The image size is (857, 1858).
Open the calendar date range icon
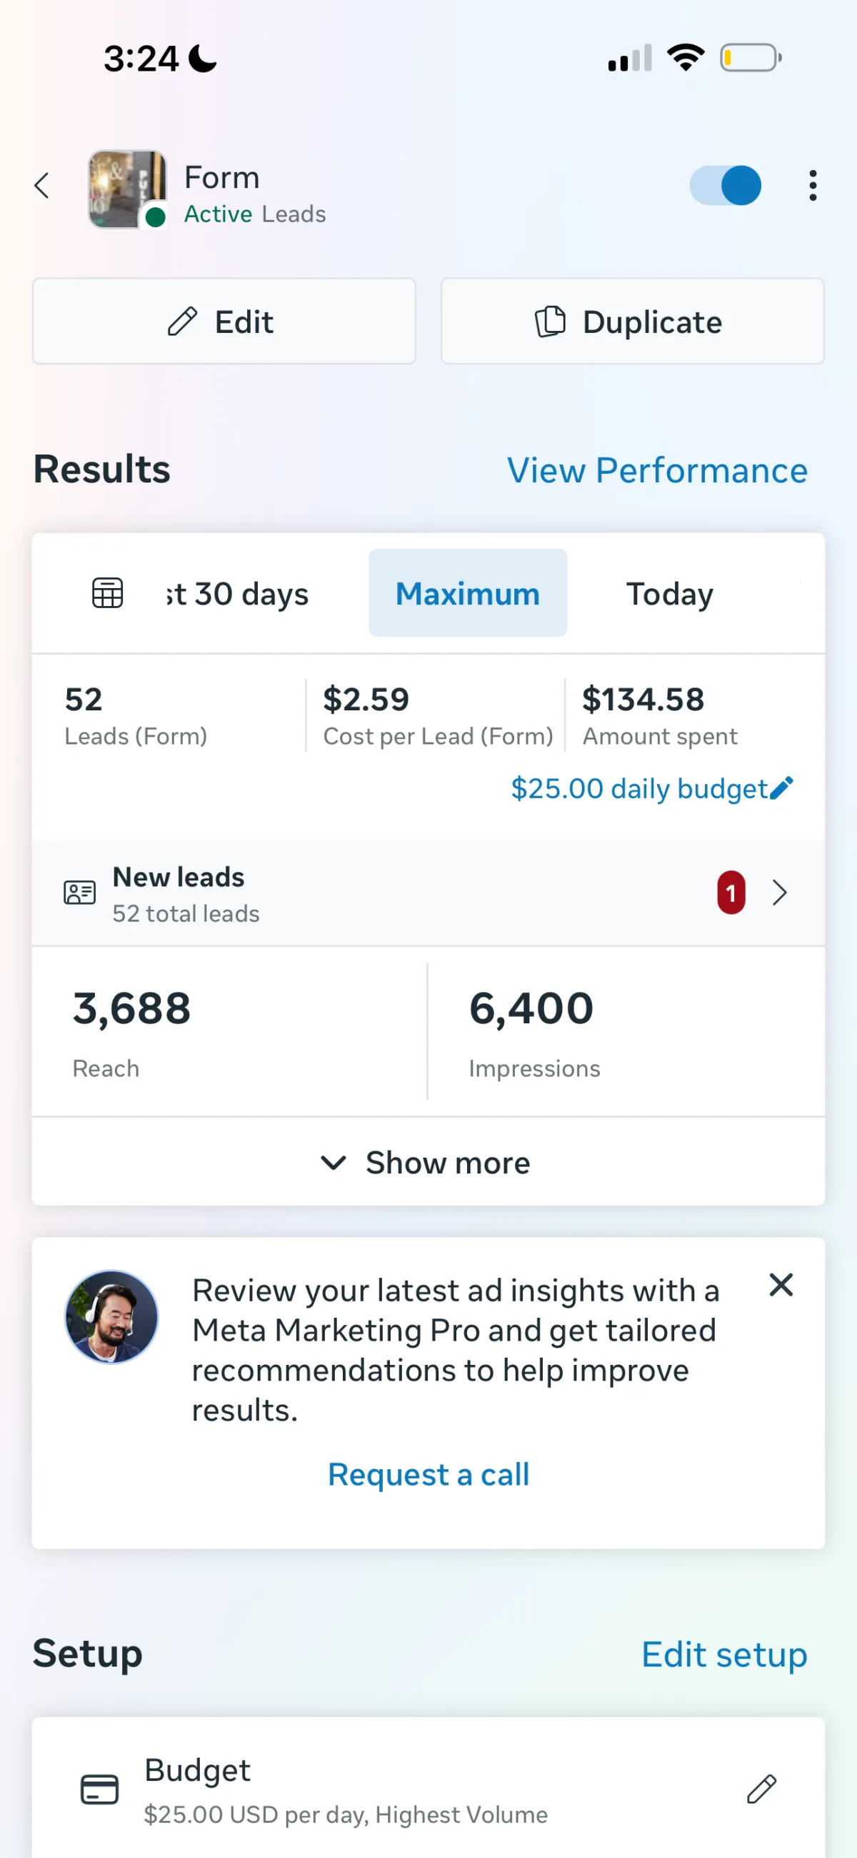pos(107,593)
